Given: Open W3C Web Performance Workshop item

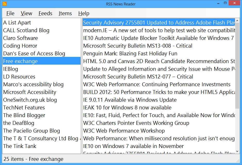Looking at the screenshot, I should [x=159, y=131].
